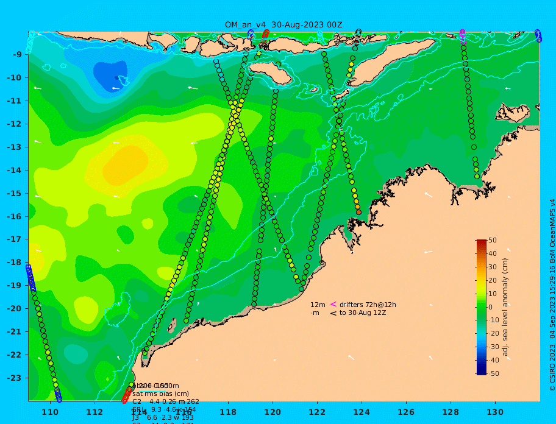Screen dimensions: 556x424
Task: Select the 'sat rms bias (cm)' heading
Action: coord(160,394)
